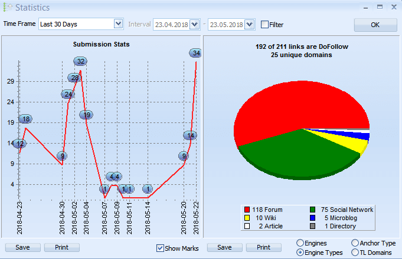Image resolution: width=402 pixels, height=259 pixels.
Task: Click the blue Microblog legend swatch
Action: (x=312, y=218)
